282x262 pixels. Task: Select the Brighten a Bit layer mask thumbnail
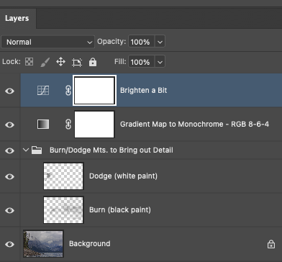point(94,91)
